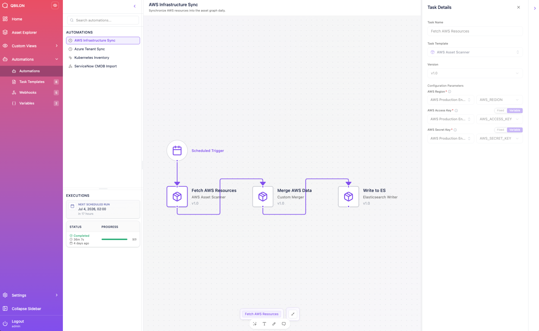Choose the Pencil draw tool

pyautogui.click(x=274, y=324)
